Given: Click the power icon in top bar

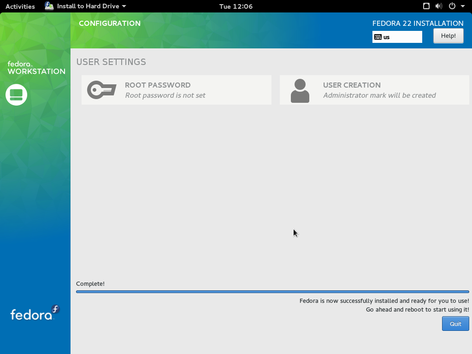Looking at the screenshot, I should [x=452, y=6].
